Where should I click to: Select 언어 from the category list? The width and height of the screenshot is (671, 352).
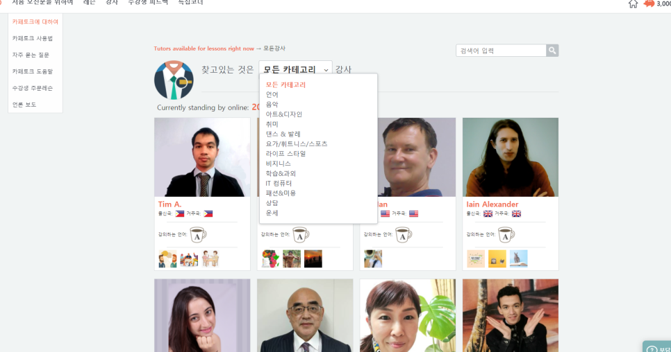coord(272,94)
